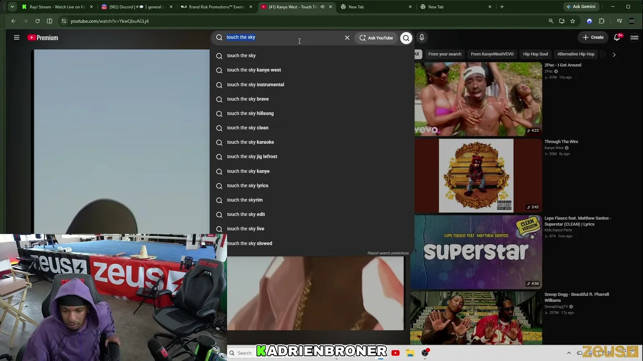This screenshot has width=643, height=361.
Task: Select suggestion 'touch the sky live'
Action: 245,229
